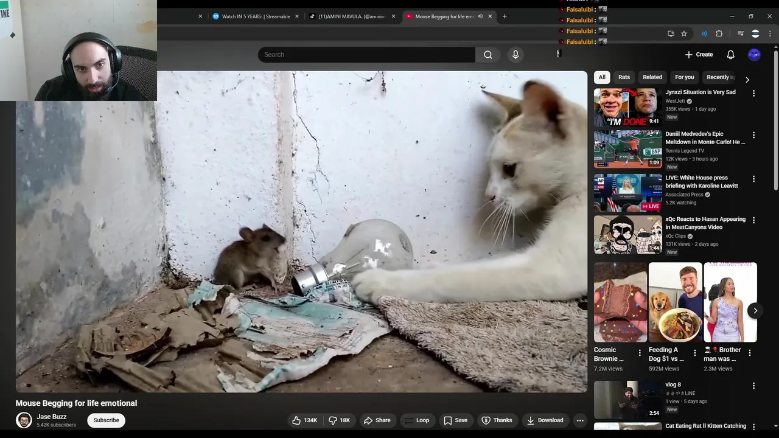Close the Mouse Begging for life tab
Viewport: 779px width, 438px height.
tap(490, 16)
